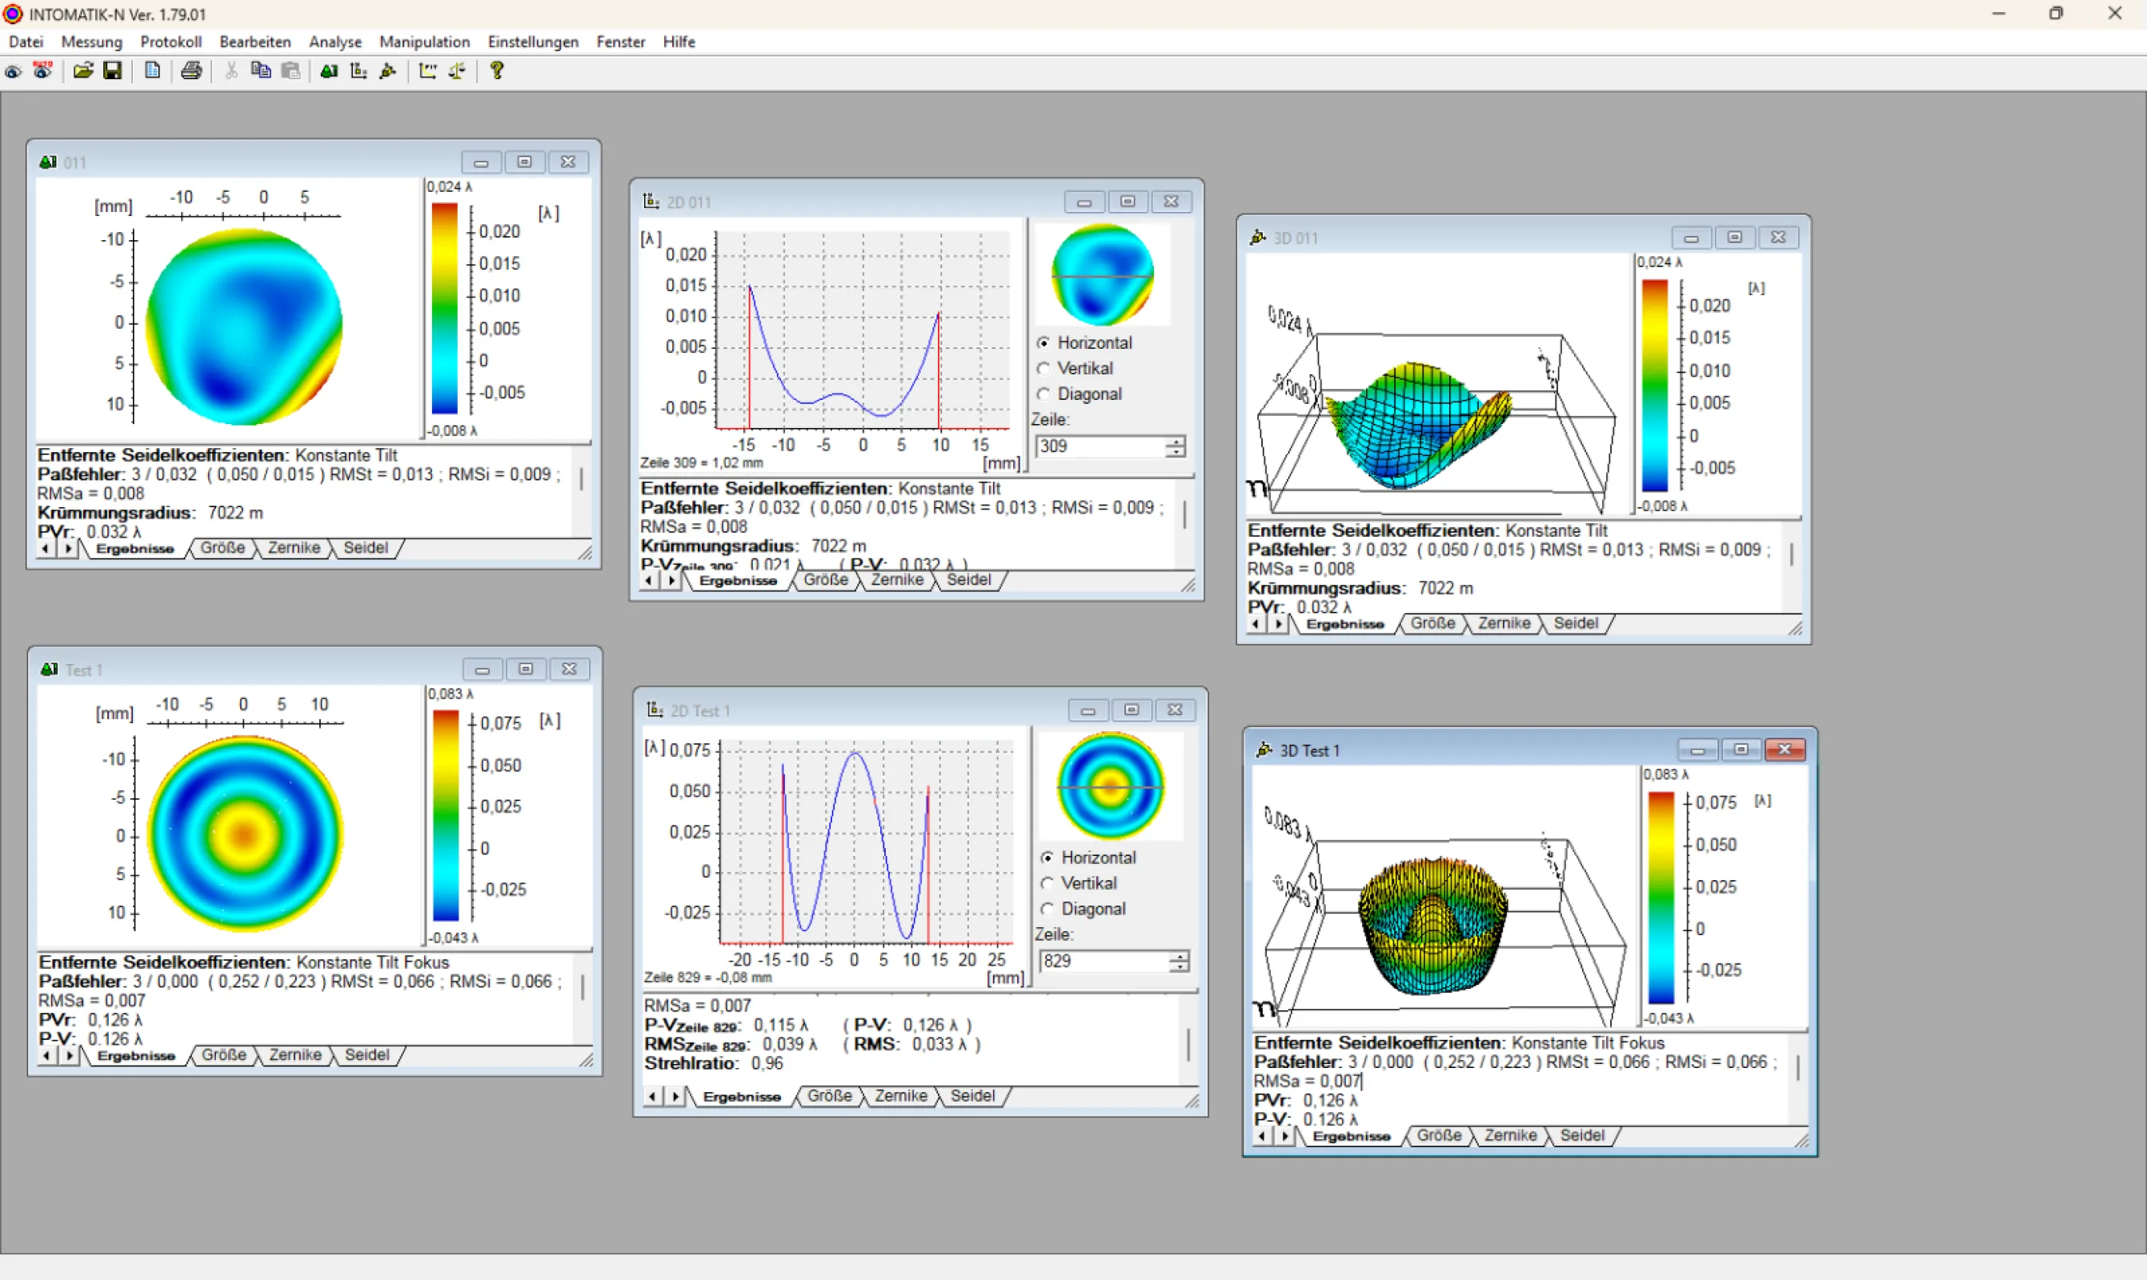Start AUTO measurement from the toolbar
Viewport: 2147px width, 1280px height.
point(42,70)
